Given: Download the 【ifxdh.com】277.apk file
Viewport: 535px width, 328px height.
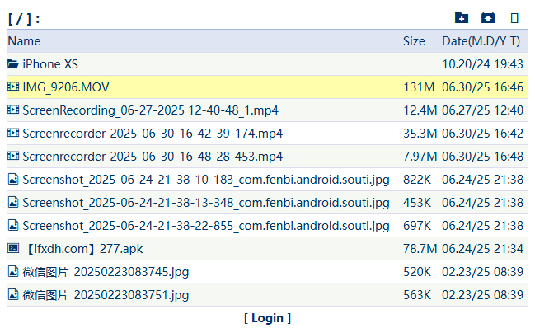Looking at the screenshot, I should point(83,249).
